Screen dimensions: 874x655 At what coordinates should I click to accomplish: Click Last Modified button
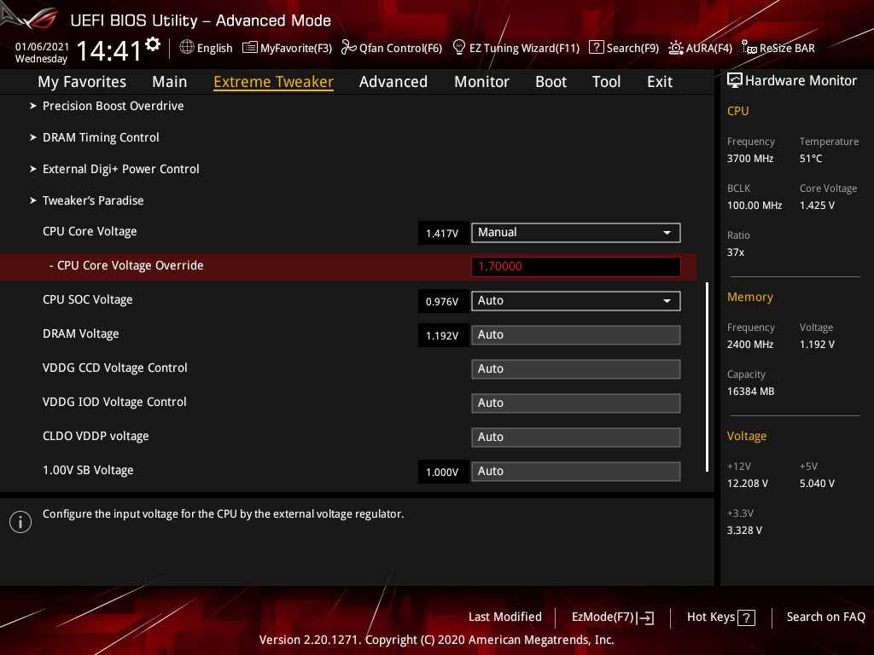(x=505, y=617)
